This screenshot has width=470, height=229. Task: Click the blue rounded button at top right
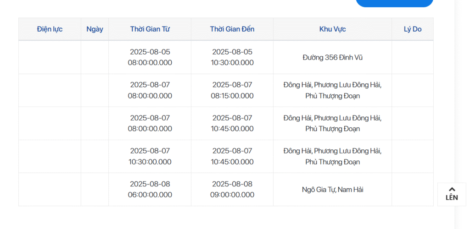pyautogui.click(x=394, y=3)
